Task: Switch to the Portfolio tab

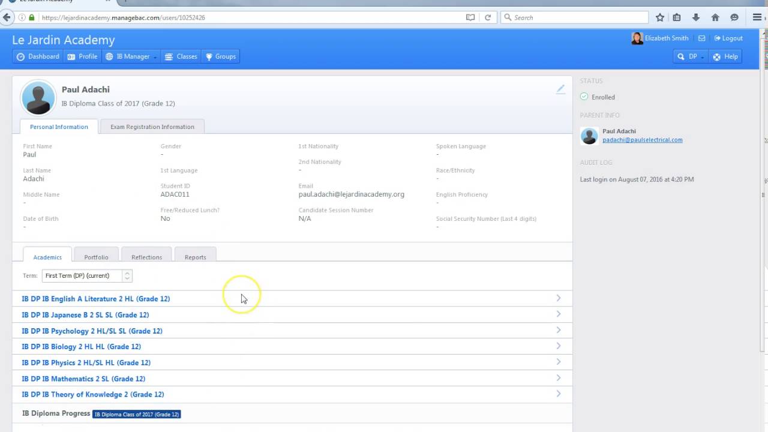Action: tap(96, 257)
